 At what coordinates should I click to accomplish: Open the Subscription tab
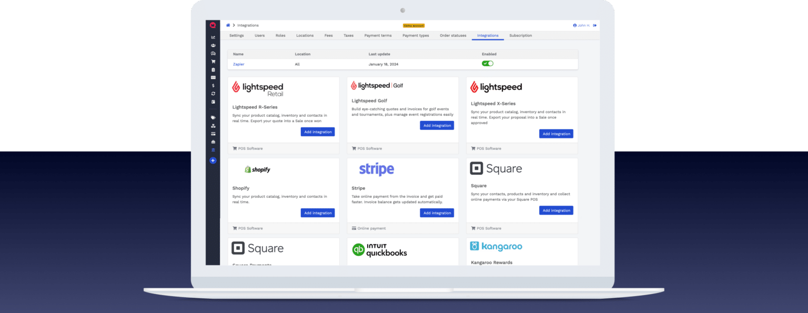(x=521, y=35)
